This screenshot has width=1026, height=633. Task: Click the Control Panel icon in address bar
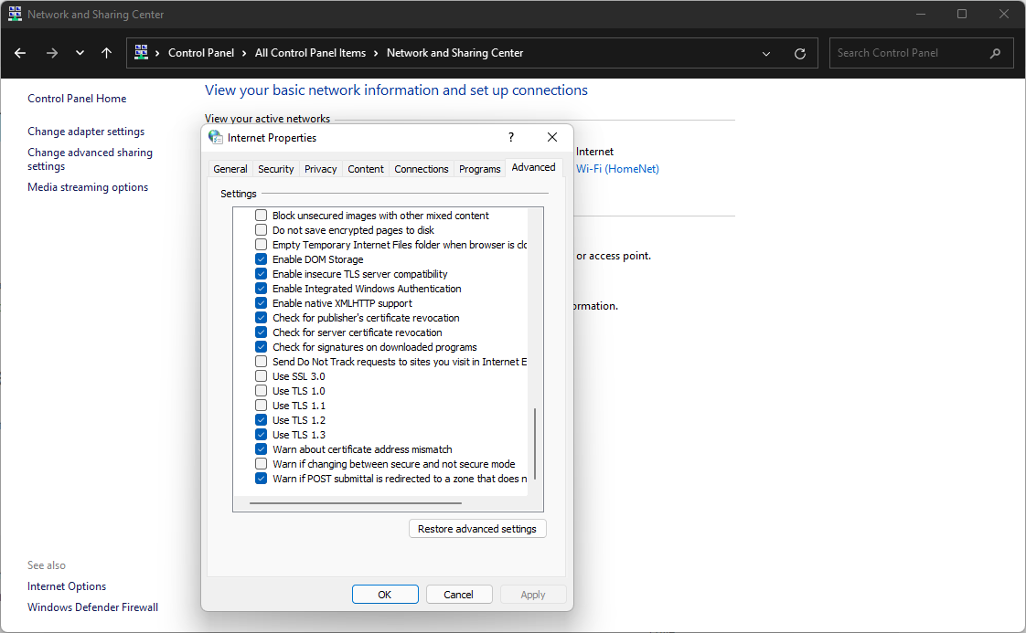pos(142,53)
